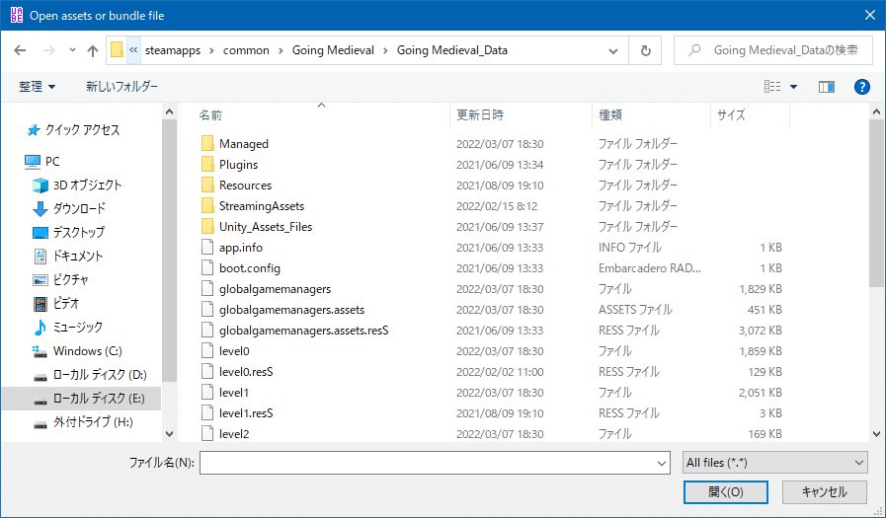Select the ミュージック note icon
Viewport: 886px width, 518px height.
(40, 328)
